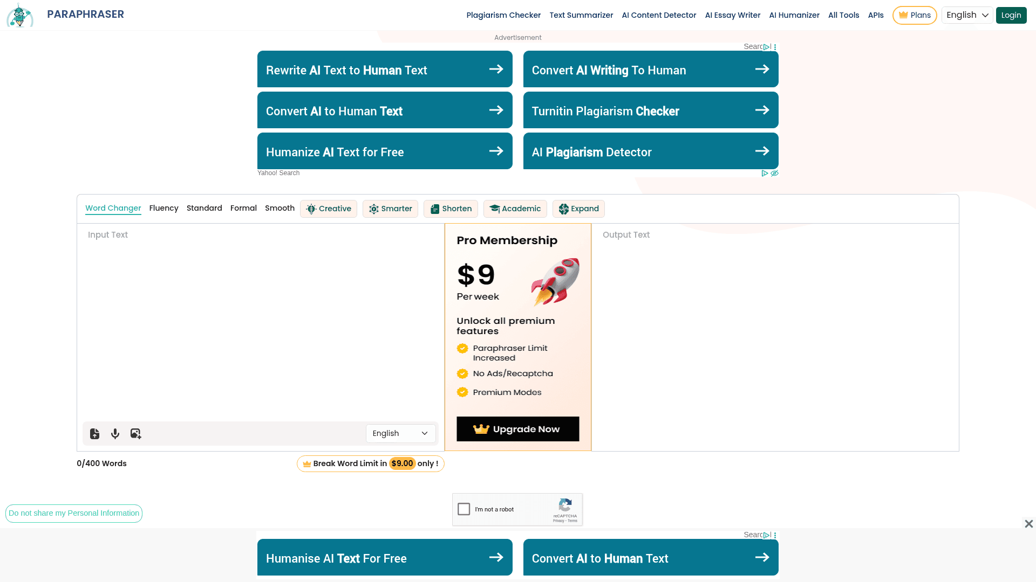Open the Plagiarism Checker menu link
Viewport: 1036px width, 582px height.
(503, 15)
